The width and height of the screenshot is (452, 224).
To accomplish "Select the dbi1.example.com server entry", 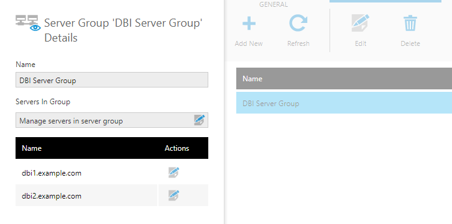I will tap(52, 173).
